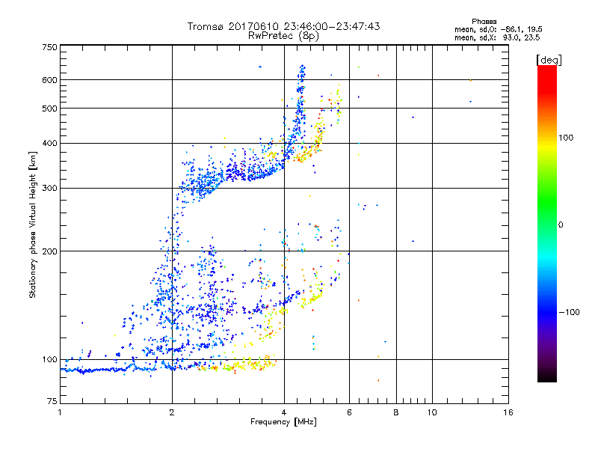The width and height of the screenshot is (598, 449).
Task: Click the y-axis '300' tick label
Action: pyautogui.click(x=49, y=189)
